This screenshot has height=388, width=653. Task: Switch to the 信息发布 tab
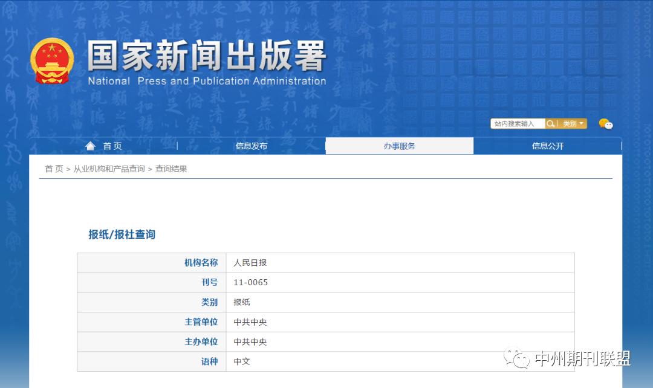(x=251, y=145)
